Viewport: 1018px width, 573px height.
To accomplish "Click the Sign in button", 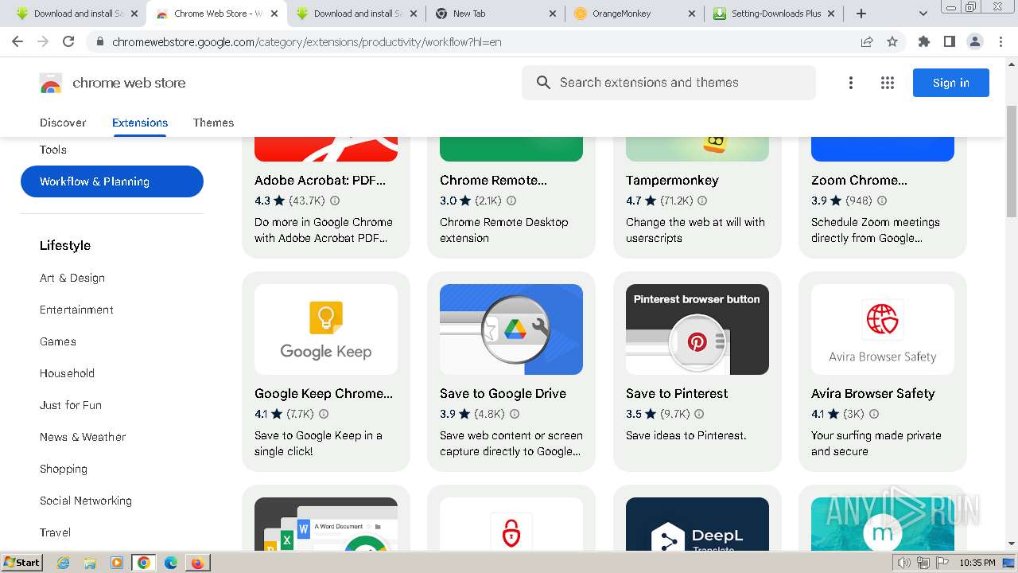I will point(951,83).
